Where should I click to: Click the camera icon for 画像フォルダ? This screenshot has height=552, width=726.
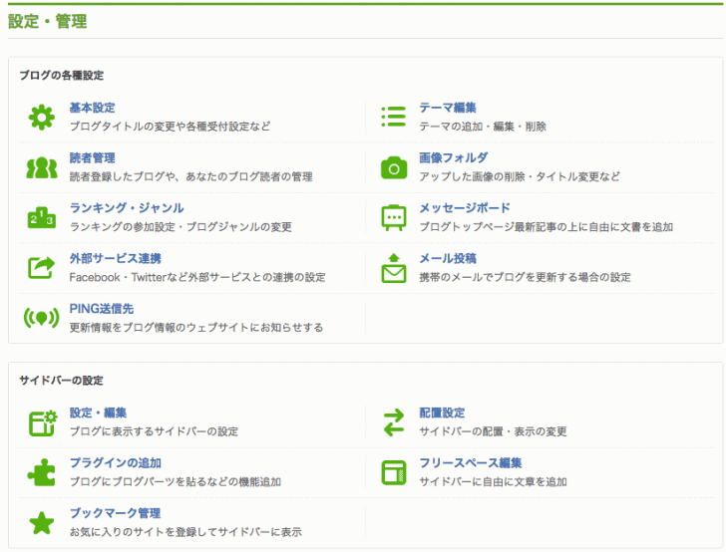click(394, 168)
